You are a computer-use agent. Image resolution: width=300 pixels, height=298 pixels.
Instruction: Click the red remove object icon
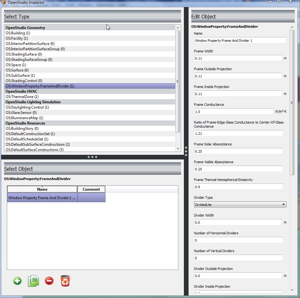coord(49,281)
